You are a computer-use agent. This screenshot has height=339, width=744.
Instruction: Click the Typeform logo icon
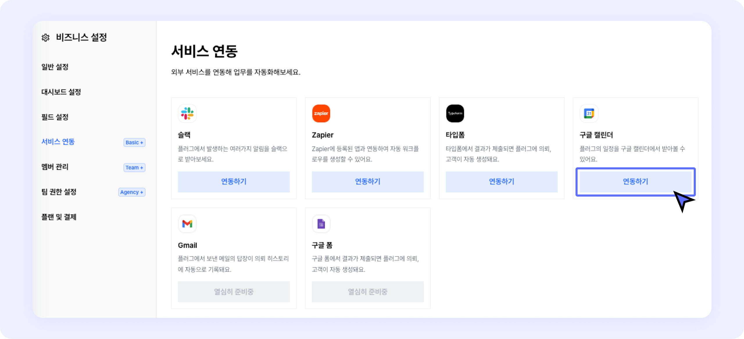click(x=455, y=114)
